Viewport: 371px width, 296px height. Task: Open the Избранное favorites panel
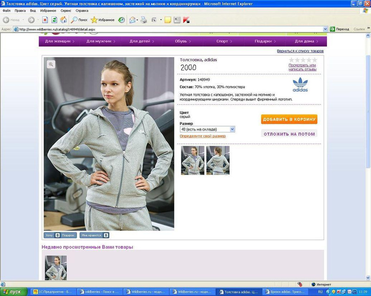coord(102,20)
